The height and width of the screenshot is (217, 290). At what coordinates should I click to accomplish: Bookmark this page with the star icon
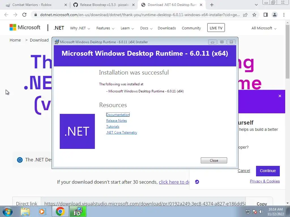point(254,15)
